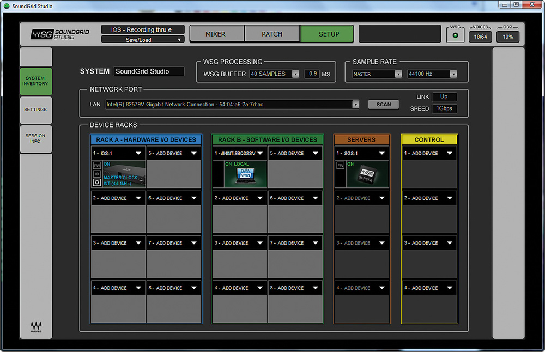
Task: Select the SETUP tab
Action: [327, 34]
